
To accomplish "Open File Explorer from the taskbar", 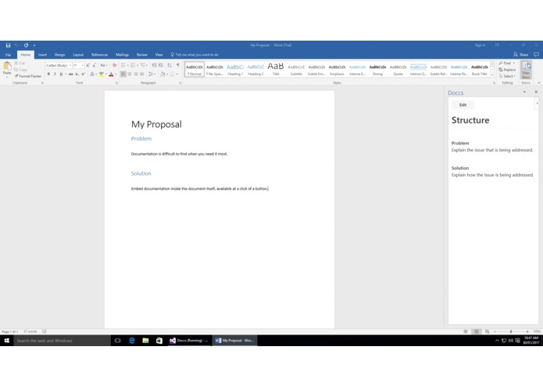I will tap(145, 341).
